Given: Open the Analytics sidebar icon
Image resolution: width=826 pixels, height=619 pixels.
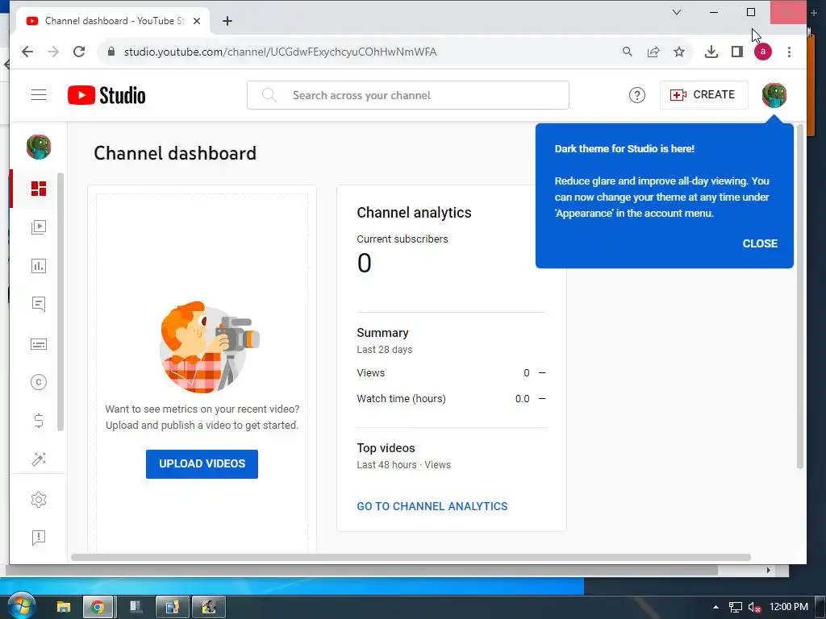Looking at the screenshot, I should (x=39, y=266).
